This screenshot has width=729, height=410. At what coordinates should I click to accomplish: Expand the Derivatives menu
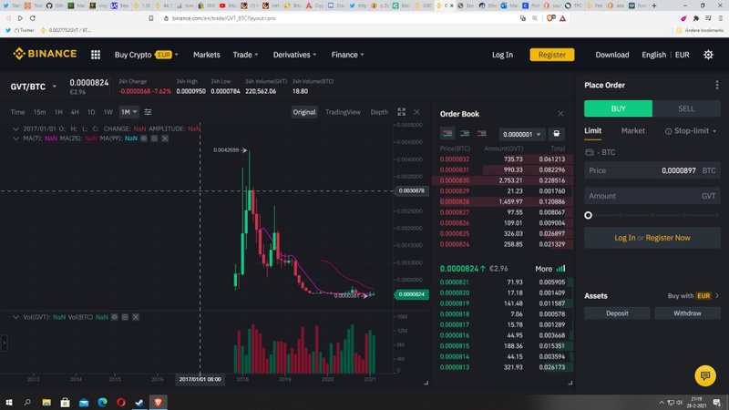pyautogui.click(x=294, y=55)
